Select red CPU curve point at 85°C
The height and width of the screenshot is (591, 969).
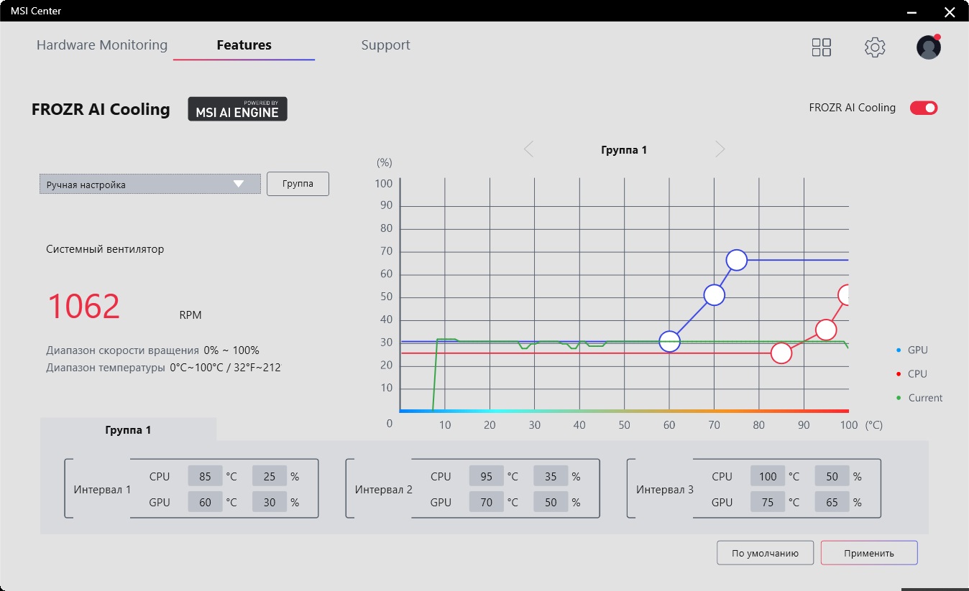[x=781, y=353]
